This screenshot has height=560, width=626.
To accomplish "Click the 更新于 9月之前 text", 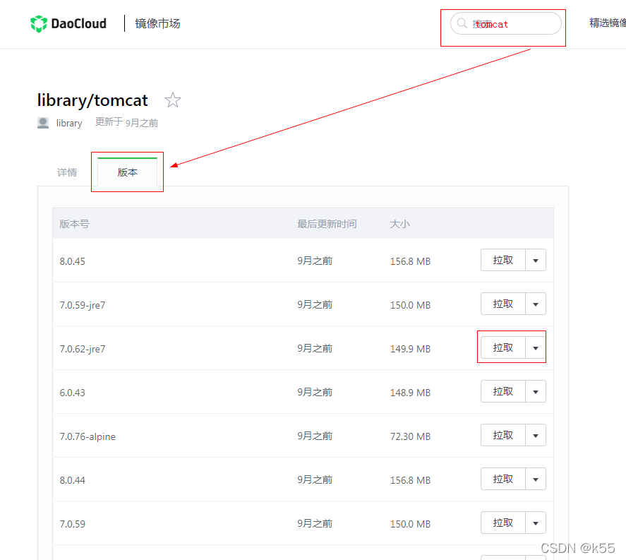I will pos(126,122).
